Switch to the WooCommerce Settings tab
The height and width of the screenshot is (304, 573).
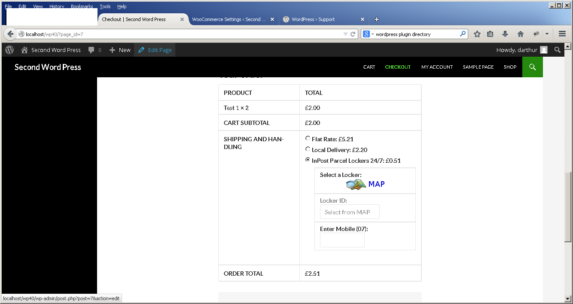click(234, 19)
